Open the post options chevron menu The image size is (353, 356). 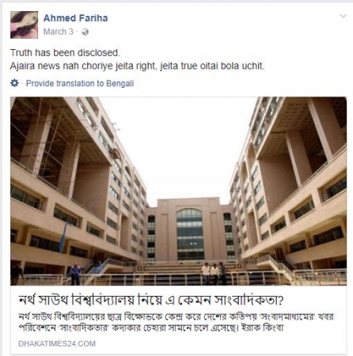[x=343, y=16]
